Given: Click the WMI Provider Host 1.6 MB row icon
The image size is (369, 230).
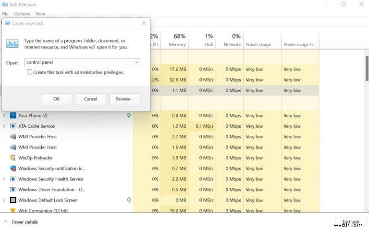Looking at the screenshot, I should click(x=13, y=147).
